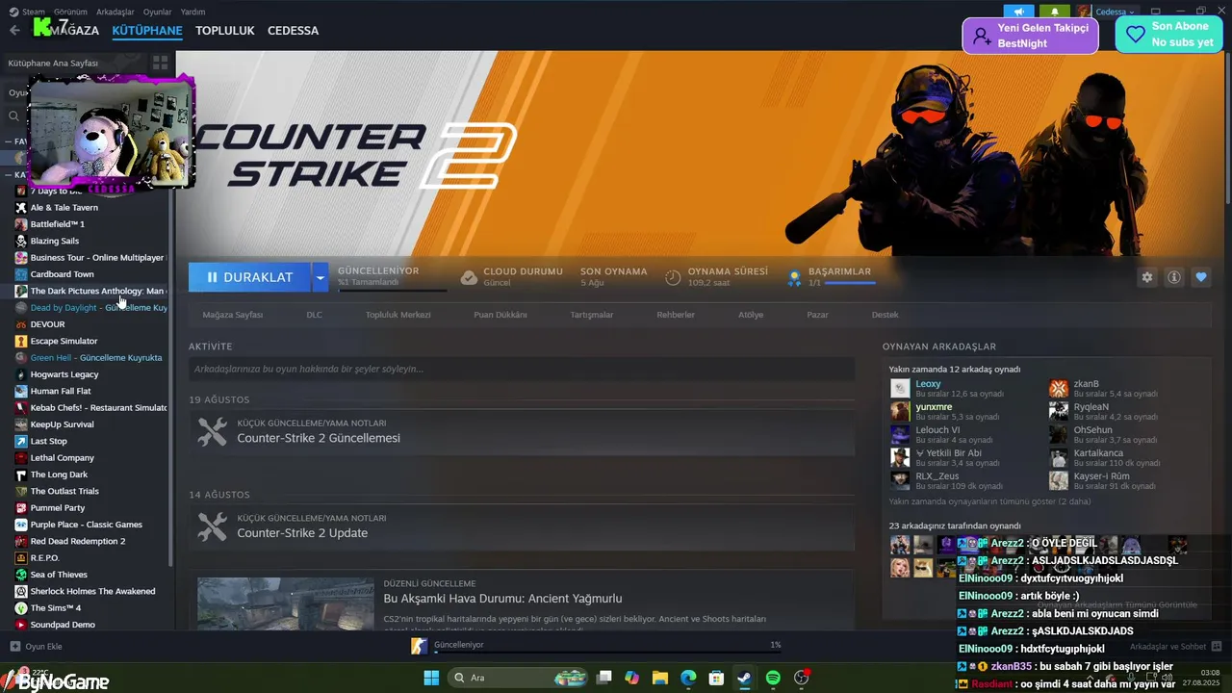
Task: Click the Oynama Süresi clock icon
Action: [673, 277]
